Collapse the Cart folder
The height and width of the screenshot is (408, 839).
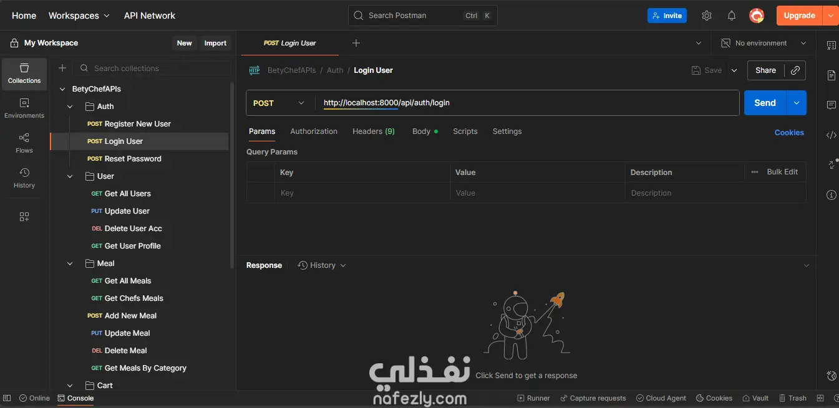pyautogui.click(x=70, y=386)
